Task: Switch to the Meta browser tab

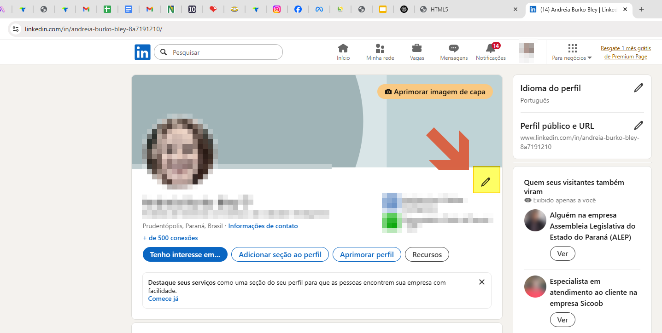Action: coord(319,9)
